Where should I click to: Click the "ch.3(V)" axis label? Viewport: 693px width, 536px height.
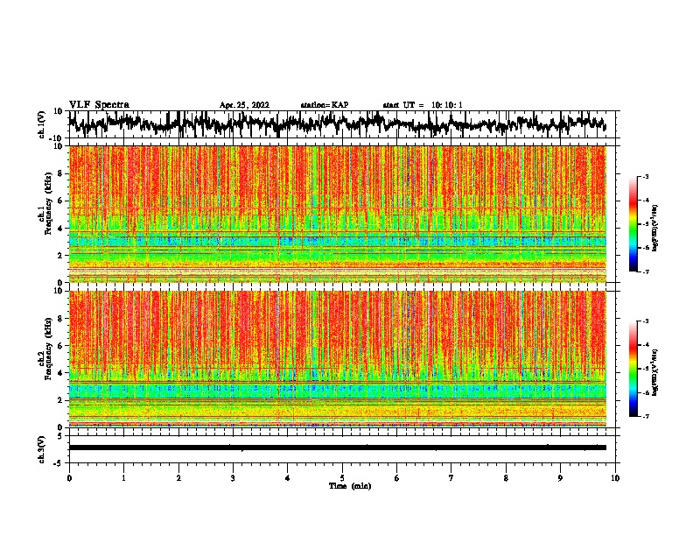[42, 449]
